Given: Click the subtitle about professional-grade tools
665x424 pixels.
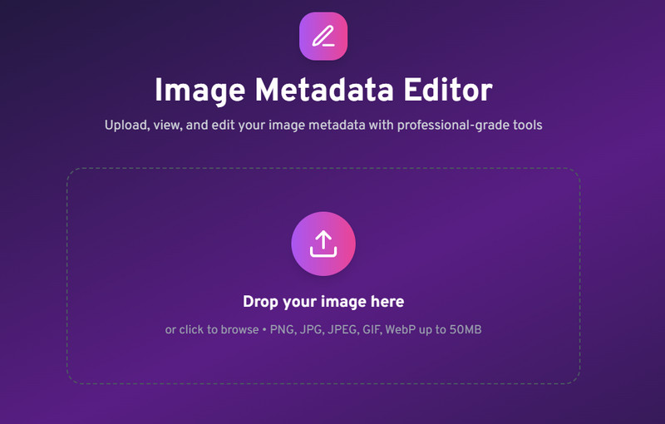Looking at the screenshot, I should 323,126.
